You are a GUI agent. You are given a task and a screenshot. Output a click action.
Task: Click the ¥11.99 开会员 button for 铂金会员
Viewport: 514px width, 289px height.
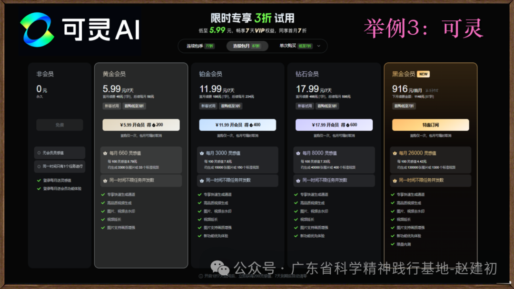pos(237,125)
